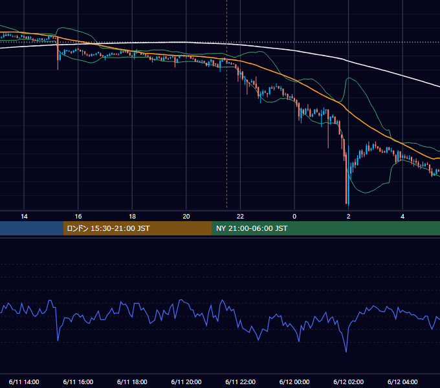Click the 14 hour label on price chart axis
The width and height of the screenshot is (440, 388).
tap(24, 217)
